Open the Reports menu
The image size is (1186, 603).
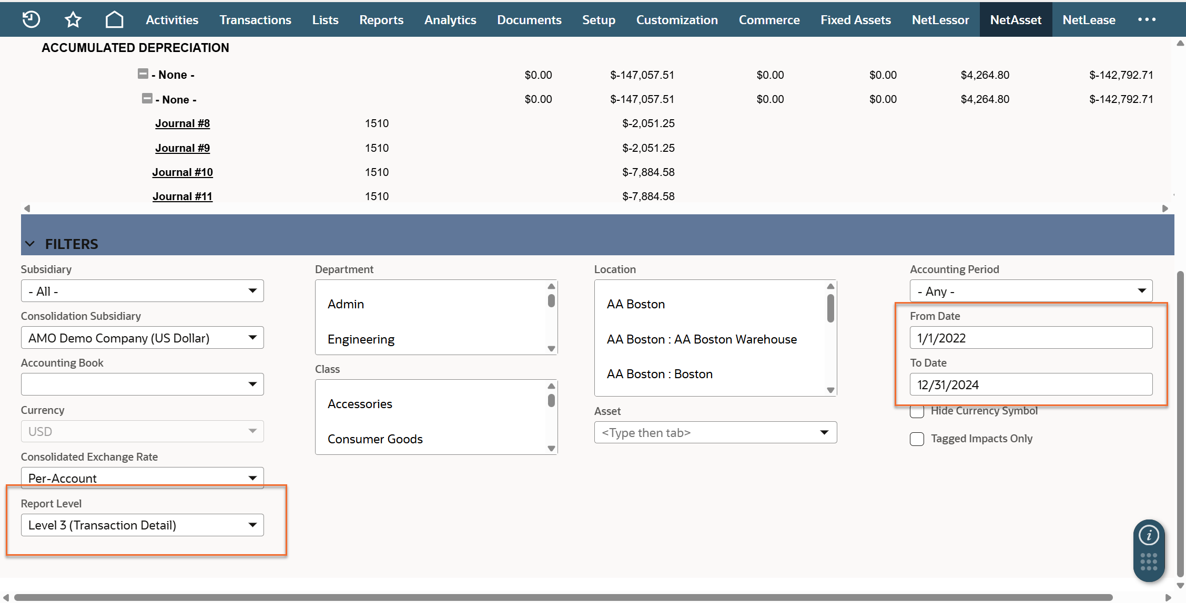click(x=381, y=19)
